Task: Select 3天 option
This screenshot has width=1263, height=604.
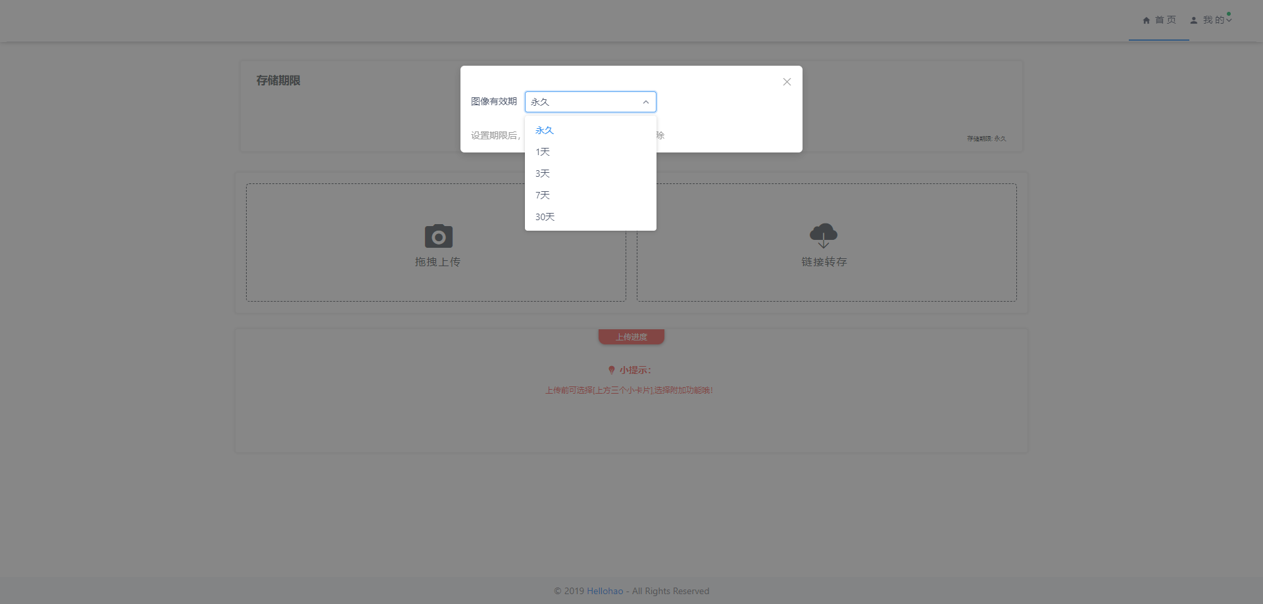Action: 590,174
